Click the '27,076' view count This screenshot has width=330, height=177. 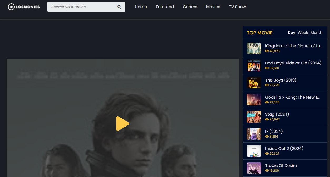274,102
